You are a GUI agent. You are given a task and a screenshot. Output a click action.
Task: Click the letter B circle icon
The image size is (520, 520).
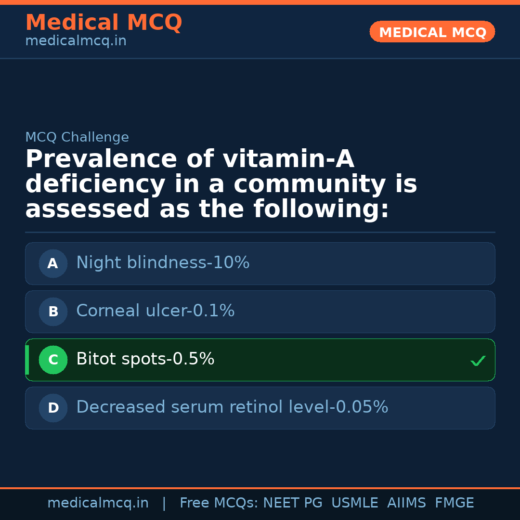pyautogui.click(x=53, y=312)
